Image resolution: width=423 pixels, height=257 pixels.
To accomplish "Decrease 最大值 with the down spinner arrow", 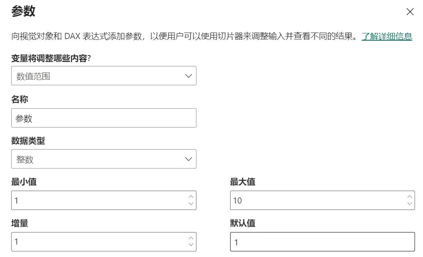I will click(x=409, y=204).
